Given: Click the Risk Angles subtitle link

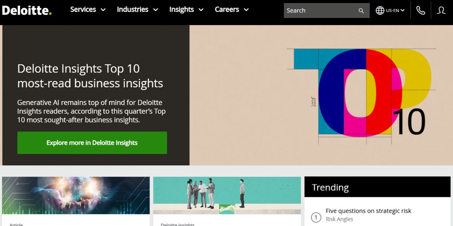Looking at the screenshot, I should [339, 219].
